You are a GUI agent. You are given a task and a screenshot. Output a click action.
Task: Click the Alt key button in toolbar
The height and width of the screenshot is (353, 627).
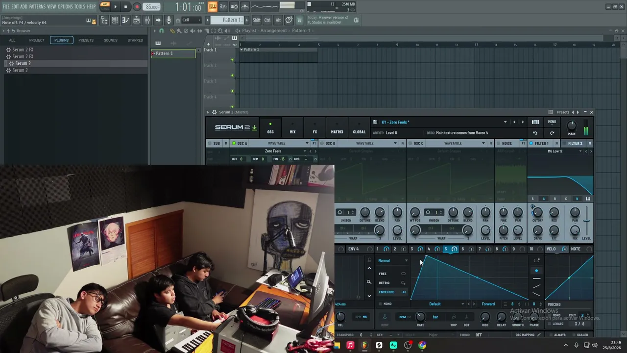point(278,20)
